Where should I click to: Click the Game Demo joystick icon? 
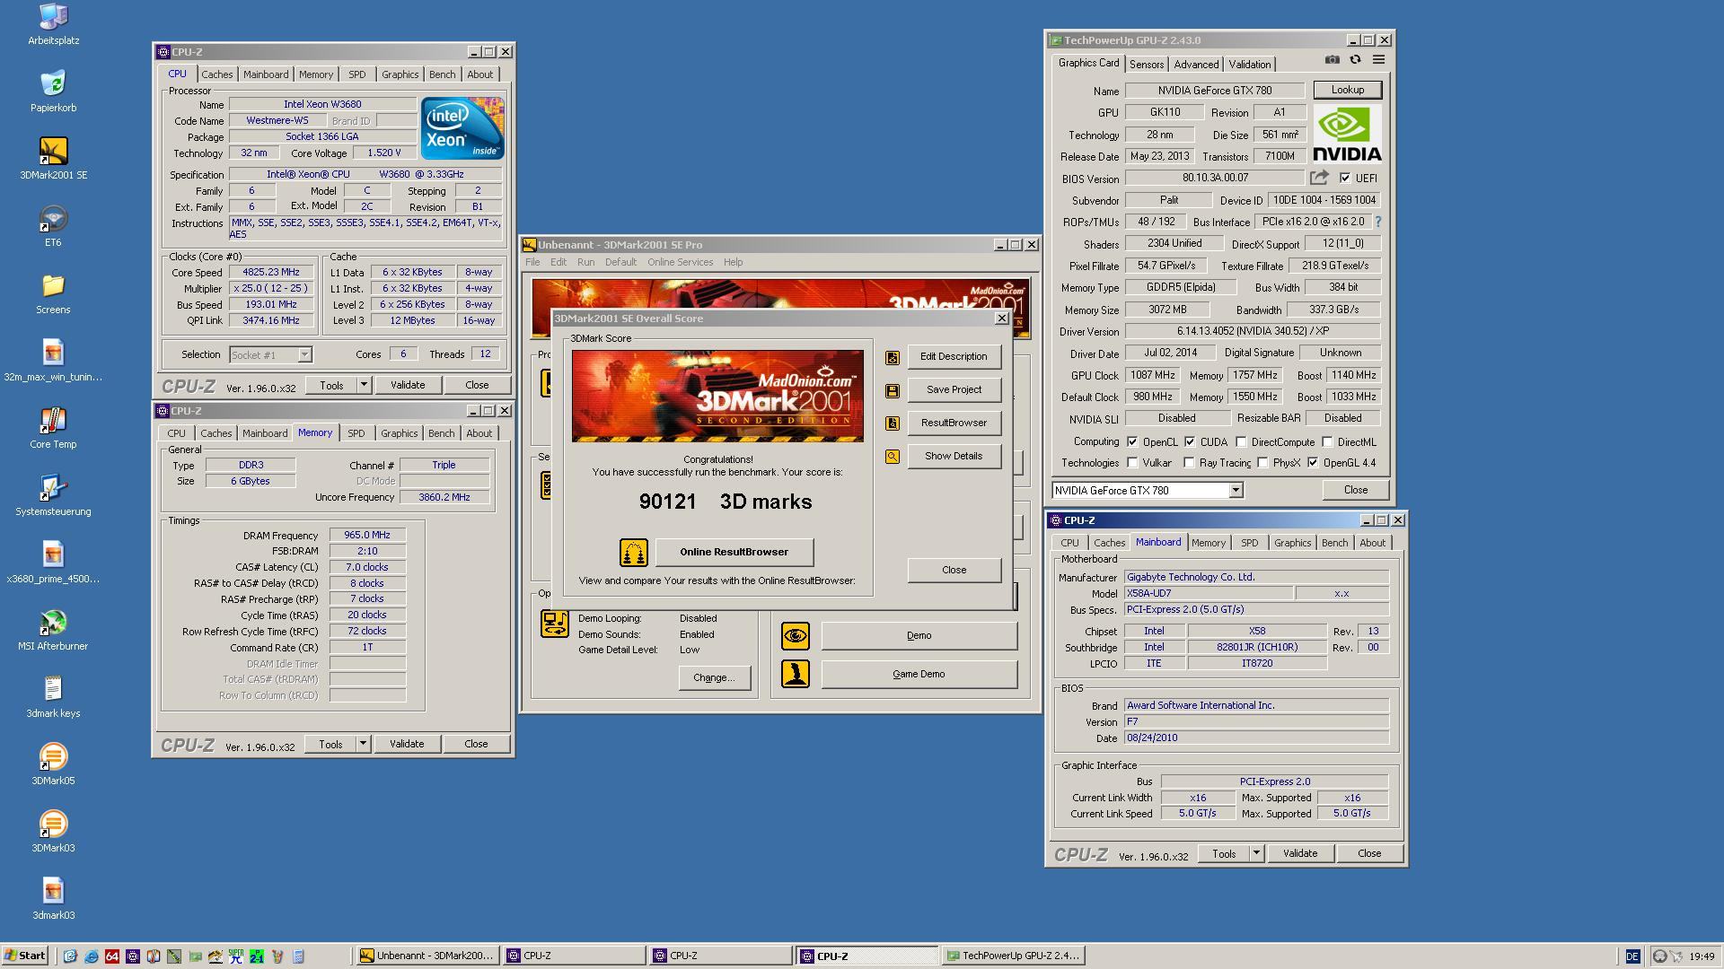click(795, 674)
